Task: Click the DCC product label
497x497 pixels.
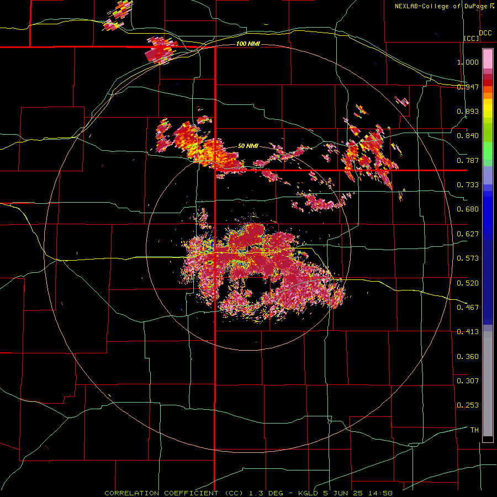Action: coord(485,33)
